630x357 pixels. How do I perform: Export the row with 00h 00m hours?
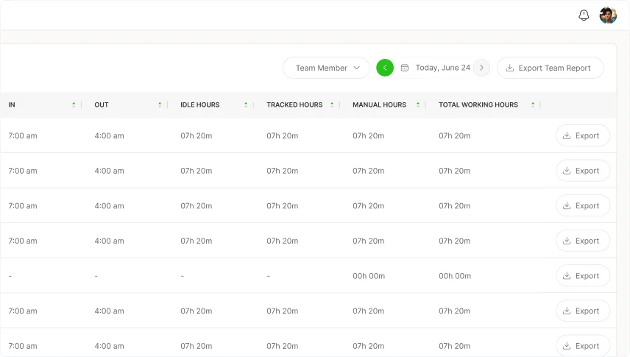582,276
